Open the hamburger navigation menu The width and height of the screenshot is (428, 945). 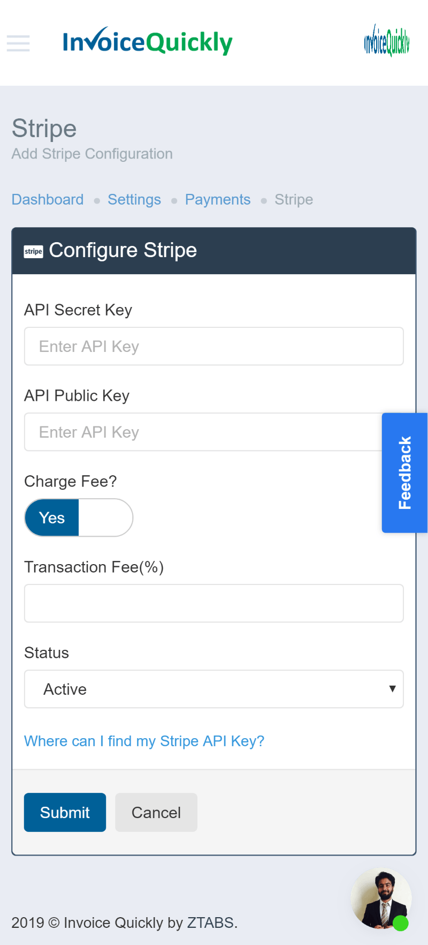coord(18,43)
